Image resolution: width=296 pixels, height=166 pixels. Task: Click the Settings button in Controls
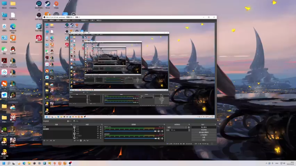(204, 137)
